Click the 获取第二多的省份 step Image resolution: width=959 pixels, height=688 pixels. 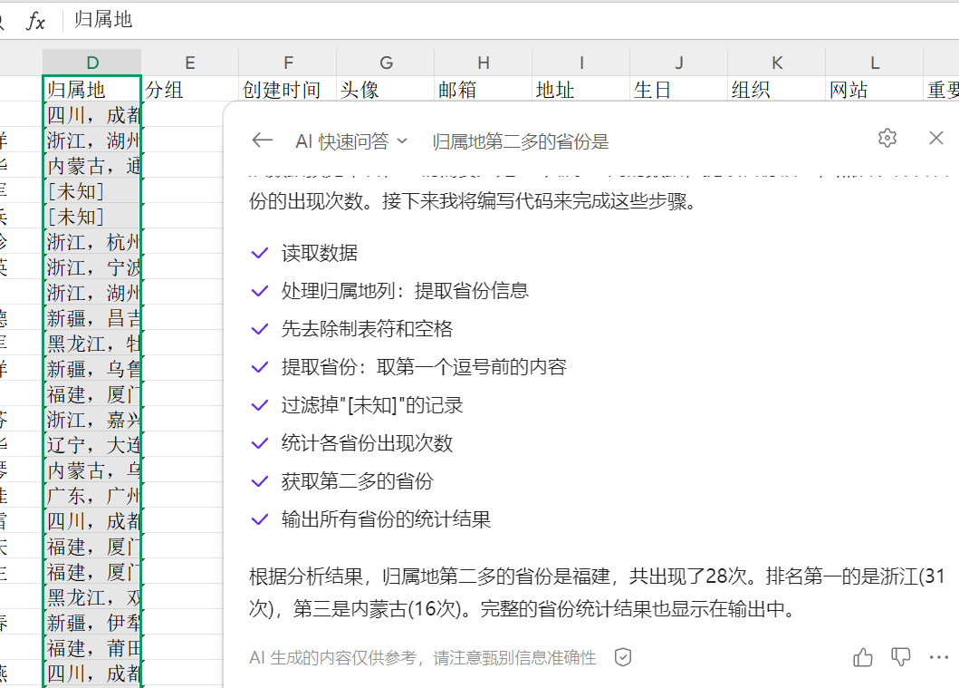coord(357,481)
